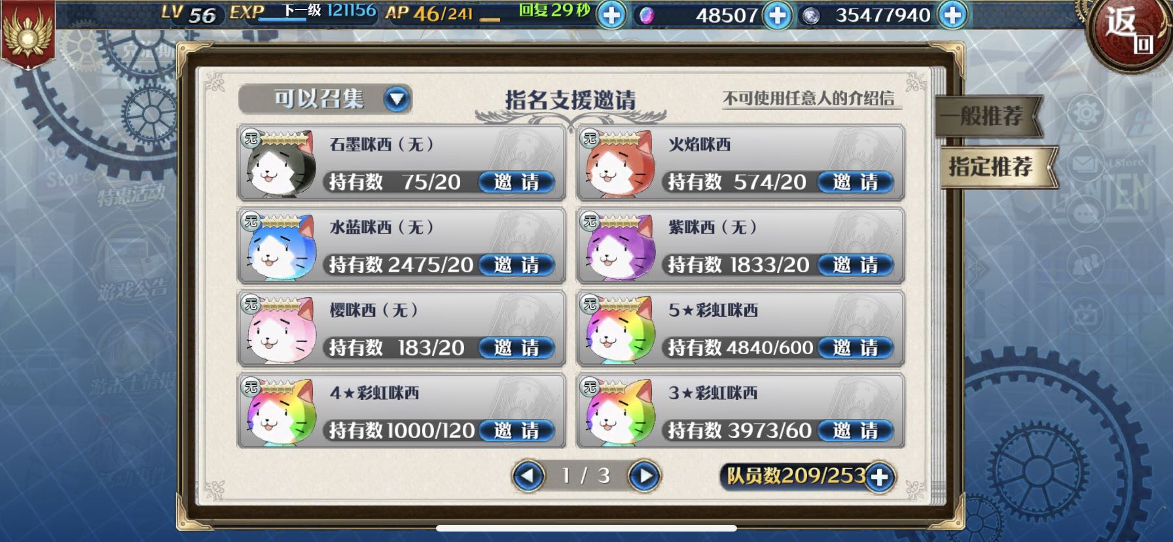Click 邀请 for 3★彩虹咪西
Image resolution: width=1173 pixels, height=542 pixels.
click(856, 431)
